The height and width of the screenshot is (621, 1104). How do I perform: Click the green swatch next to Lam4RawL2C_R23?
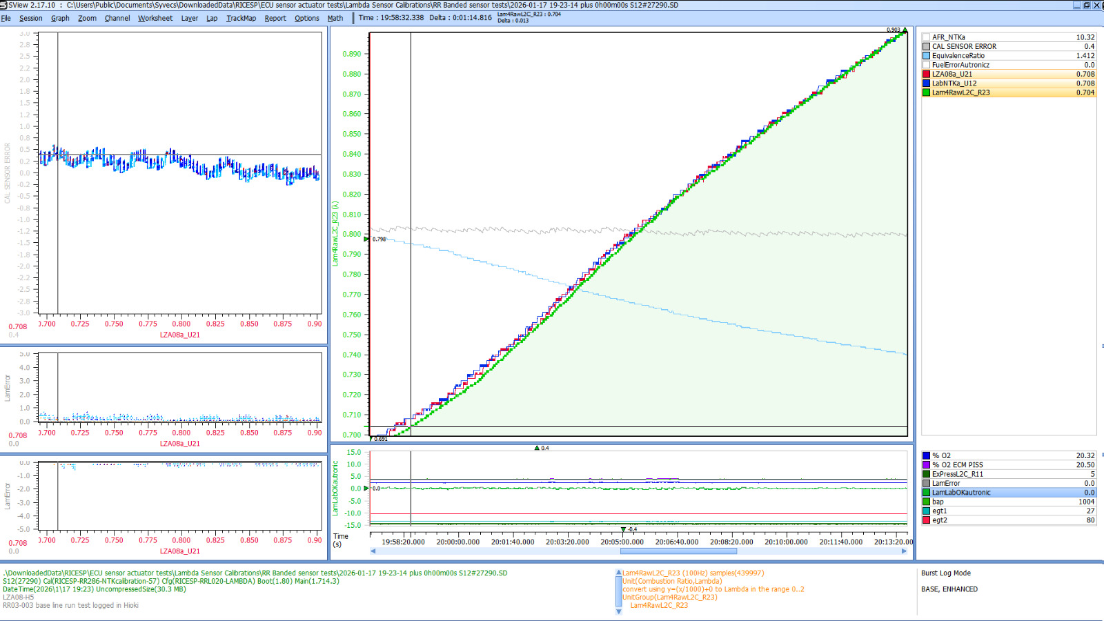pos(927,92)
